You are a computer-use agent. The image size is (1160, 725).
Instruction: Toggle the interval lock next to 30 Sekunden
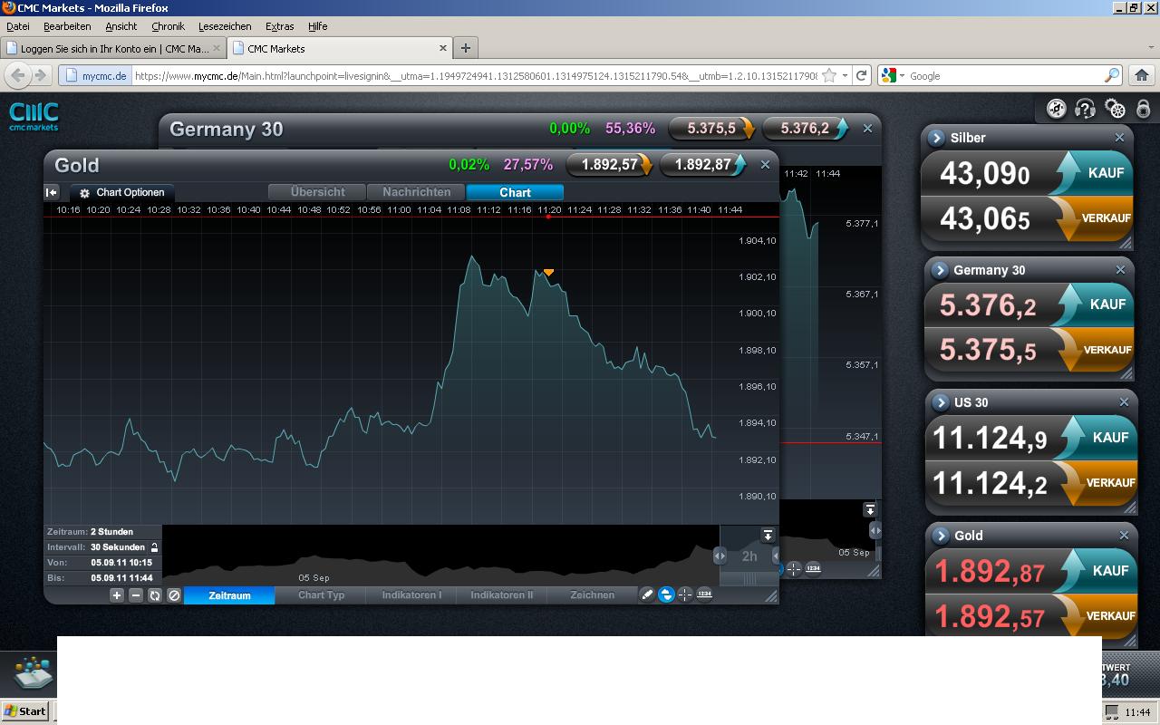point(155,547)
